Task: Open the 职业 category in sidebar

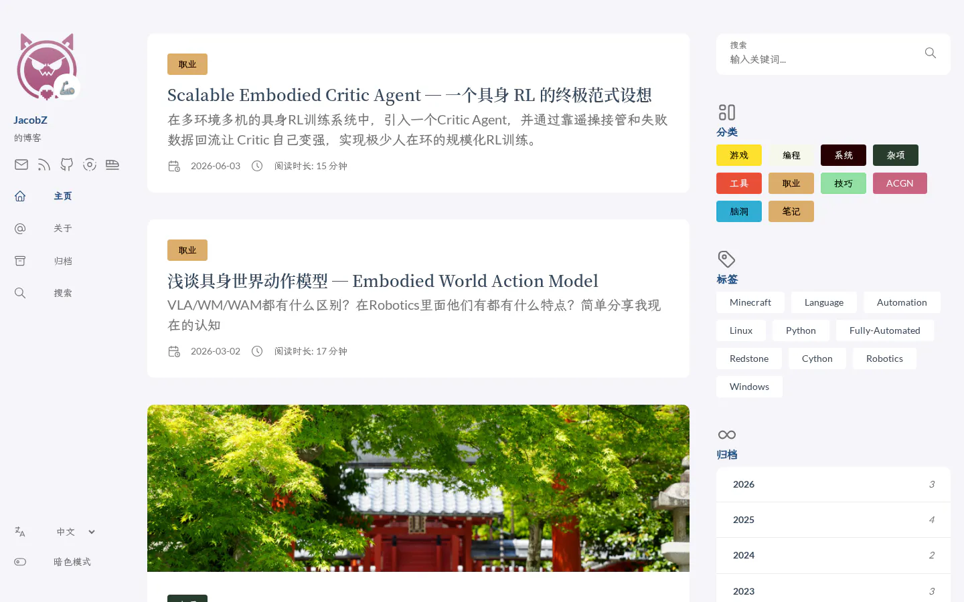Action: 791,183
